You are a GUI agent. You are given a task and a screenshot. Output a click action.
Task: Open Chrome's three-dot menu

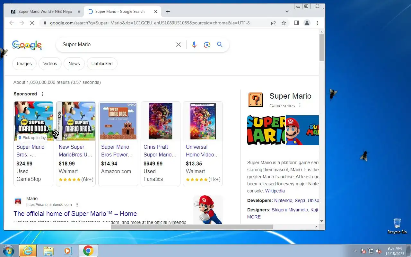[317, 23]
